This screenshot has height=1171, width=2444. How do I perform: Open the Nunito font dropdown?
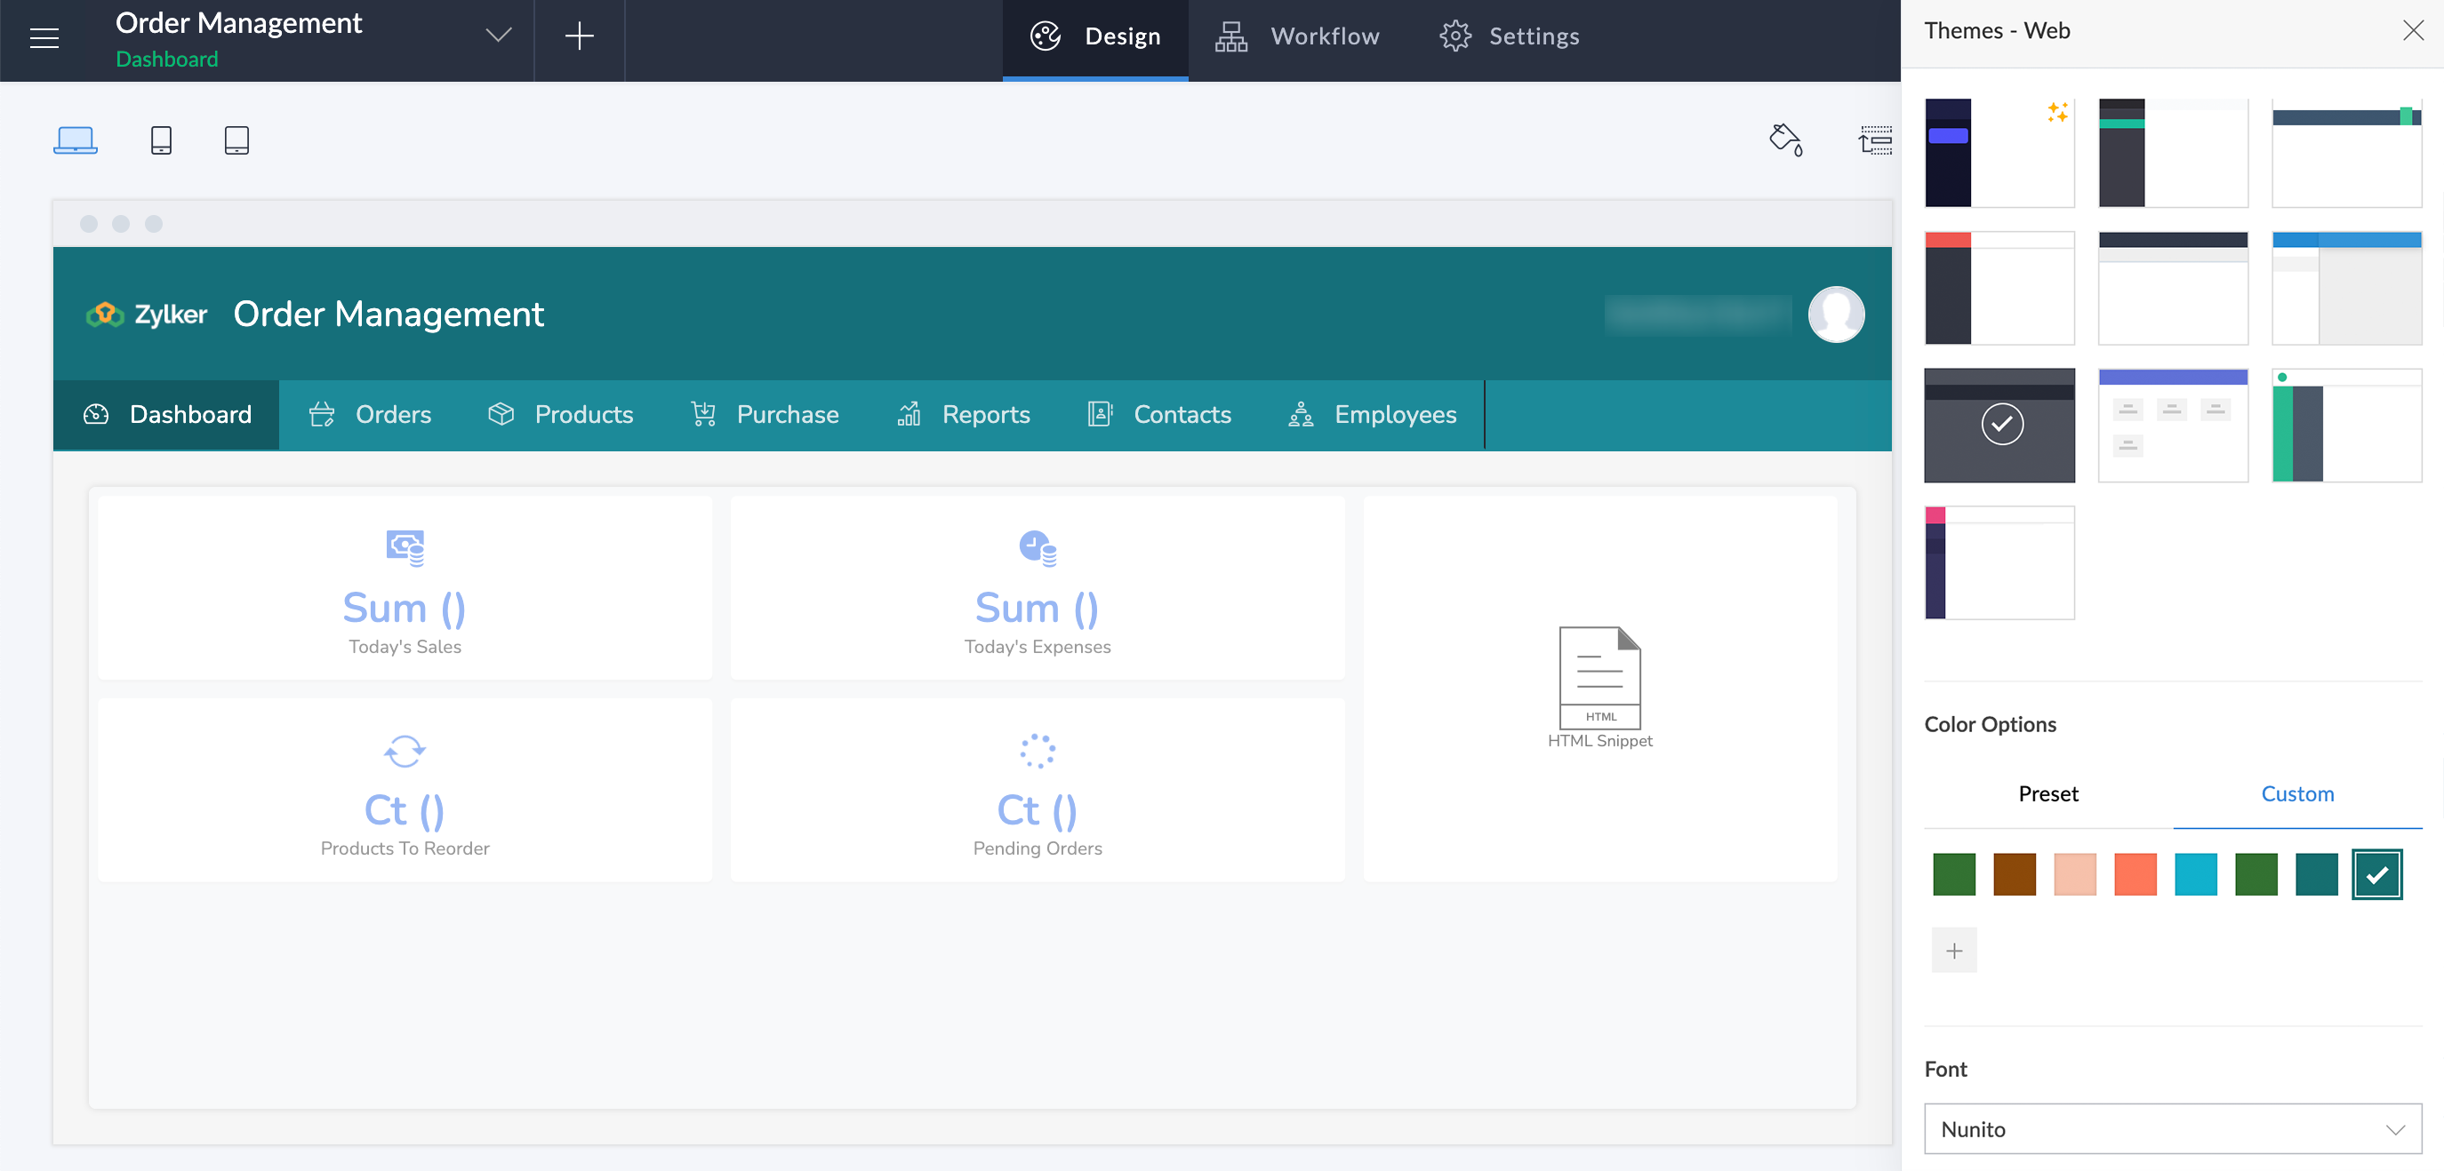pos(2172,1128)
